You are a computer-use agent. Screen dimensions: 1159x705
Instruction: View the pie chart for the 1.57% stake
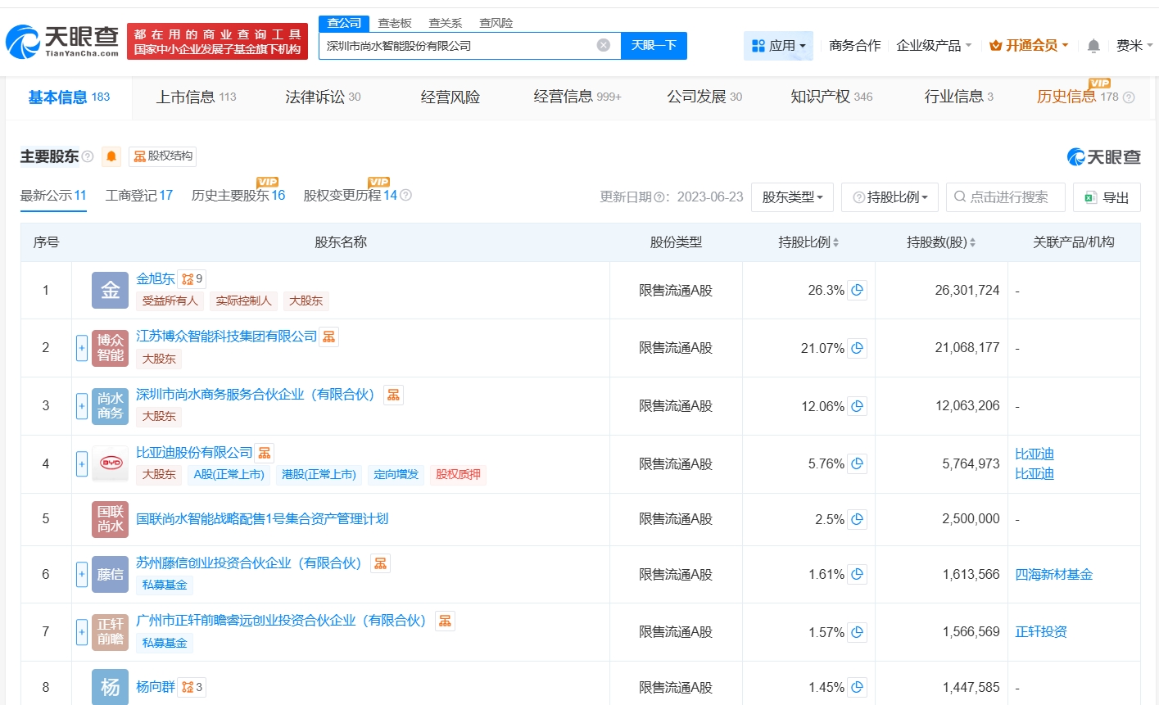pyautogui.click(x=857, y=632)
